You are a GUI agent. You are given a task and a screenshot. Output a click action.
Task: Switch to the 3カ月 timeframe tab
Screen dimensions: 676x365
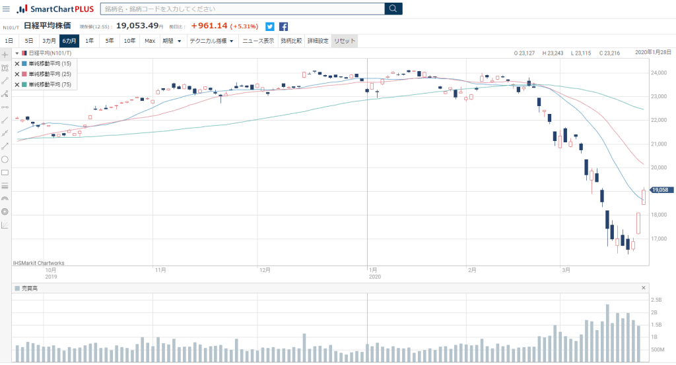(x=50, y=41)
